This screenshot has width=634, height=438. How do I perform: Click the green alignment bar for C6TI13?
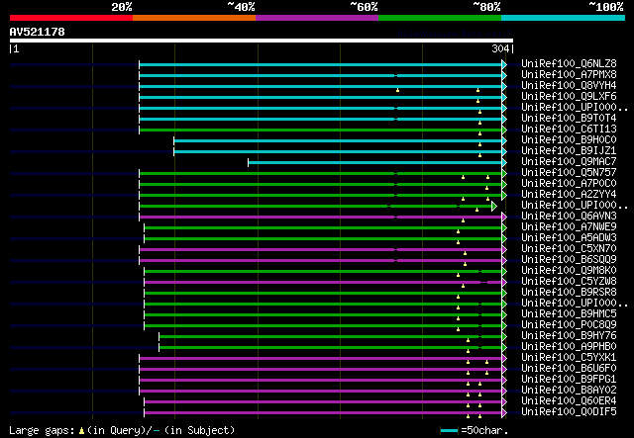tap(323, 130)
